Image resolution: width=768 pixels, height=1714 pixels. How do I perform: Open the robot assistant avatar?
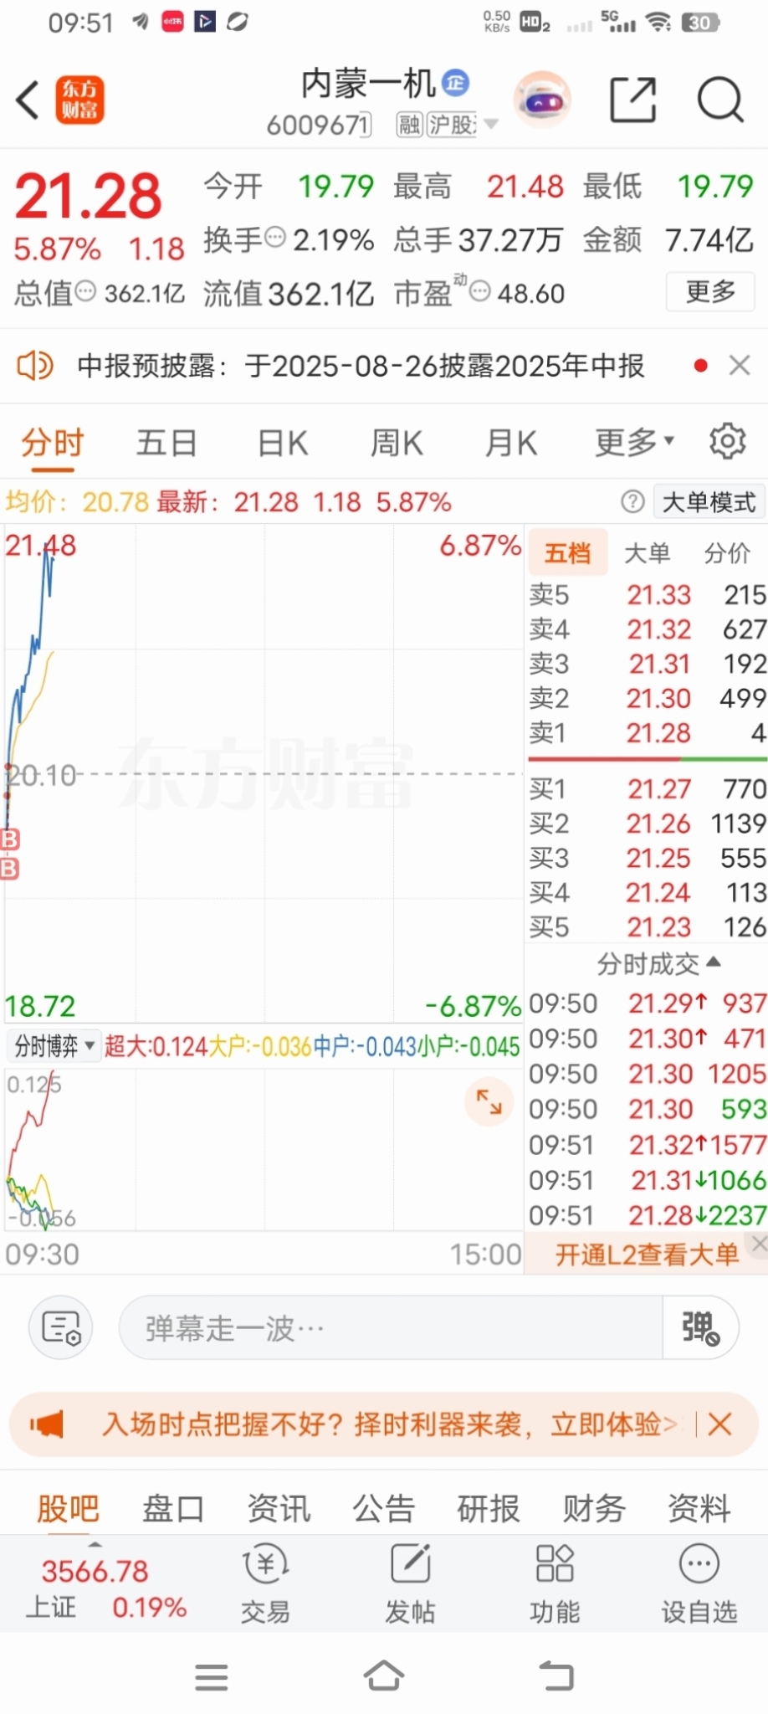542,100
